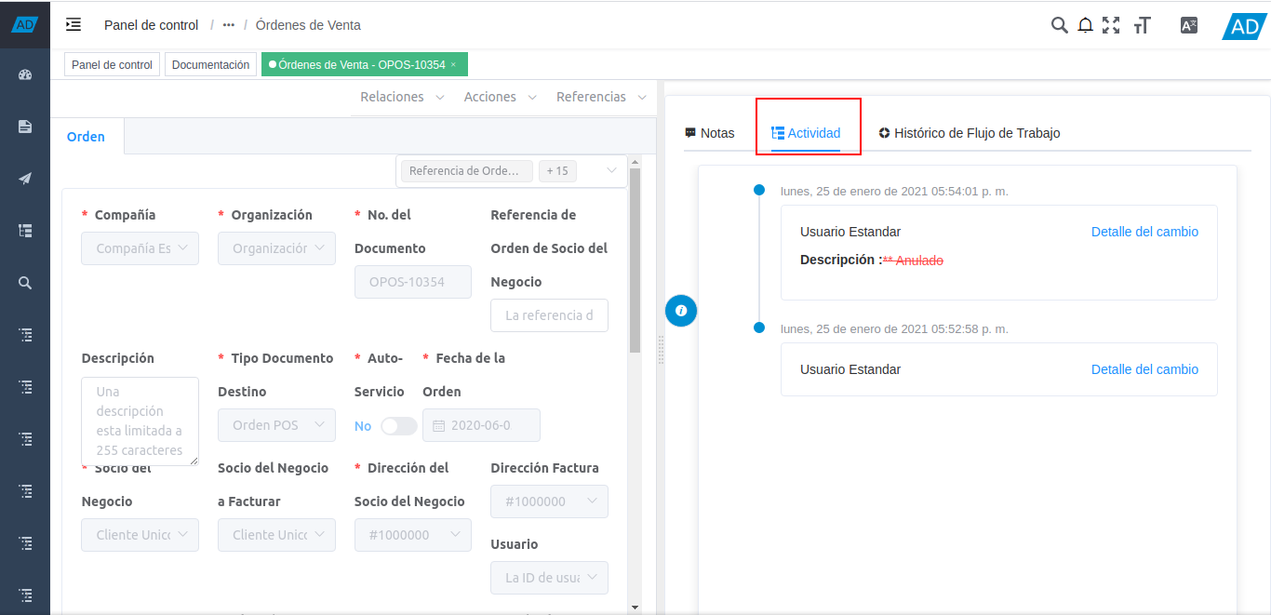This screenshot has height=615, width=1271.
Task: Click the Descripción text area
Action: (140, 421)
